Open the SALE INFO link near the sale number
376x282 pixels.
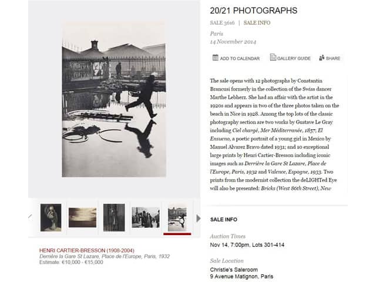pos(257,23)
